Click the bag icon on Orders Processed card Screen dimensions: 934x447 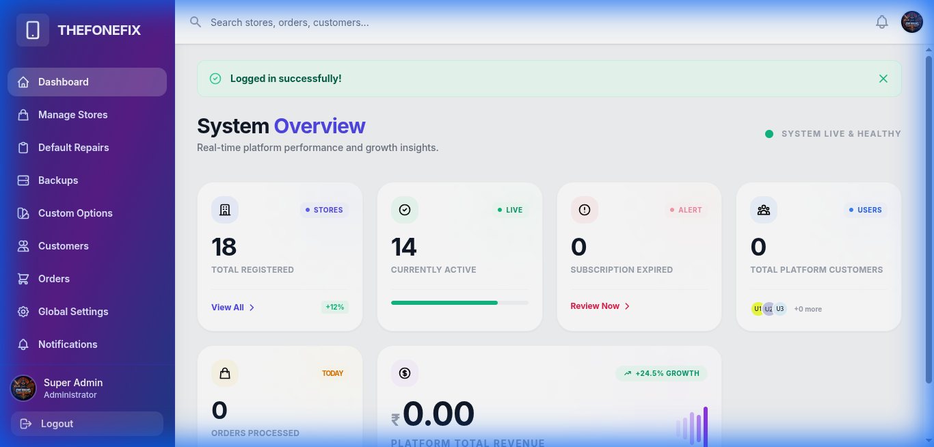[225, 373]
